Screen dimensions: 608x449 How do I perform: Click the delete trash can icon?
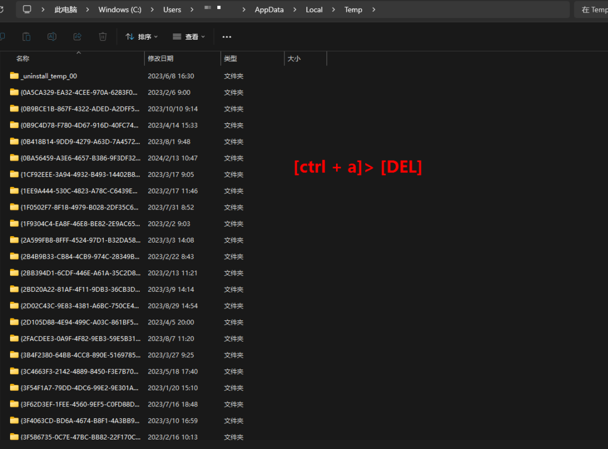point(103,37)
